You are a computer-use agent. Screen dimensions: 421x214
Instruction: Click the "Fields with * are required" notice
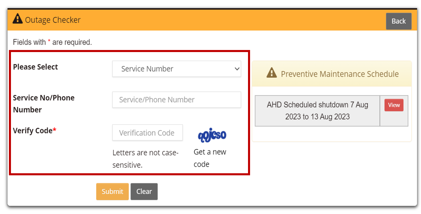tap(52, 42)
